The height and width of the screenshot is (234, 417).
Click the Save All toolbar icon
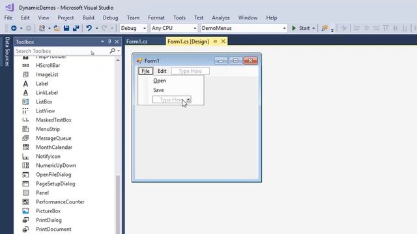[76, 28]
